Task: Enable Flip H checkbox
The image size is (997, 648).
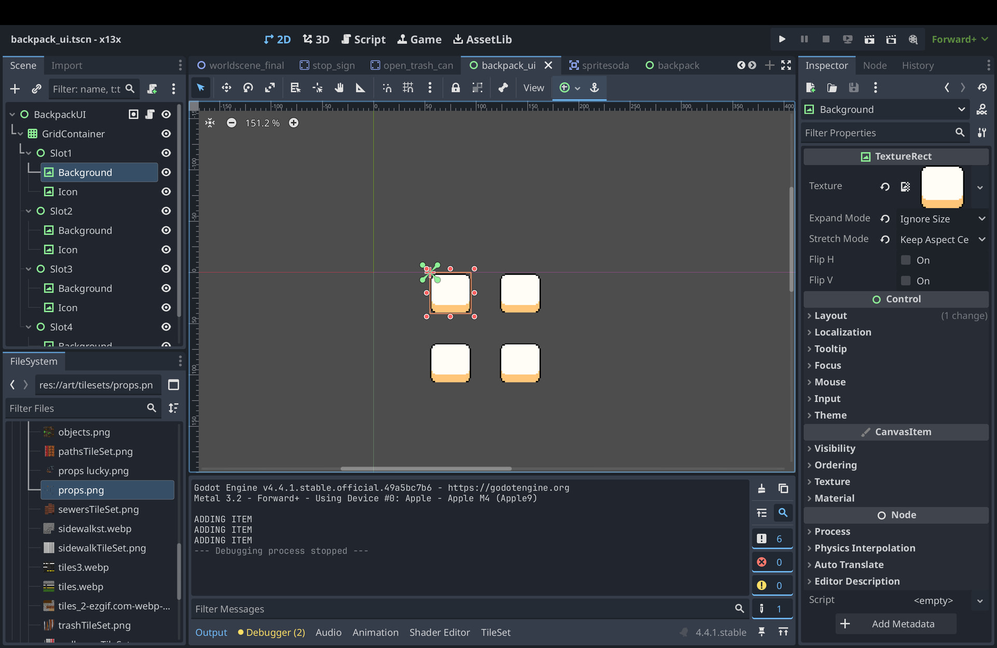Action: (906, 260)
